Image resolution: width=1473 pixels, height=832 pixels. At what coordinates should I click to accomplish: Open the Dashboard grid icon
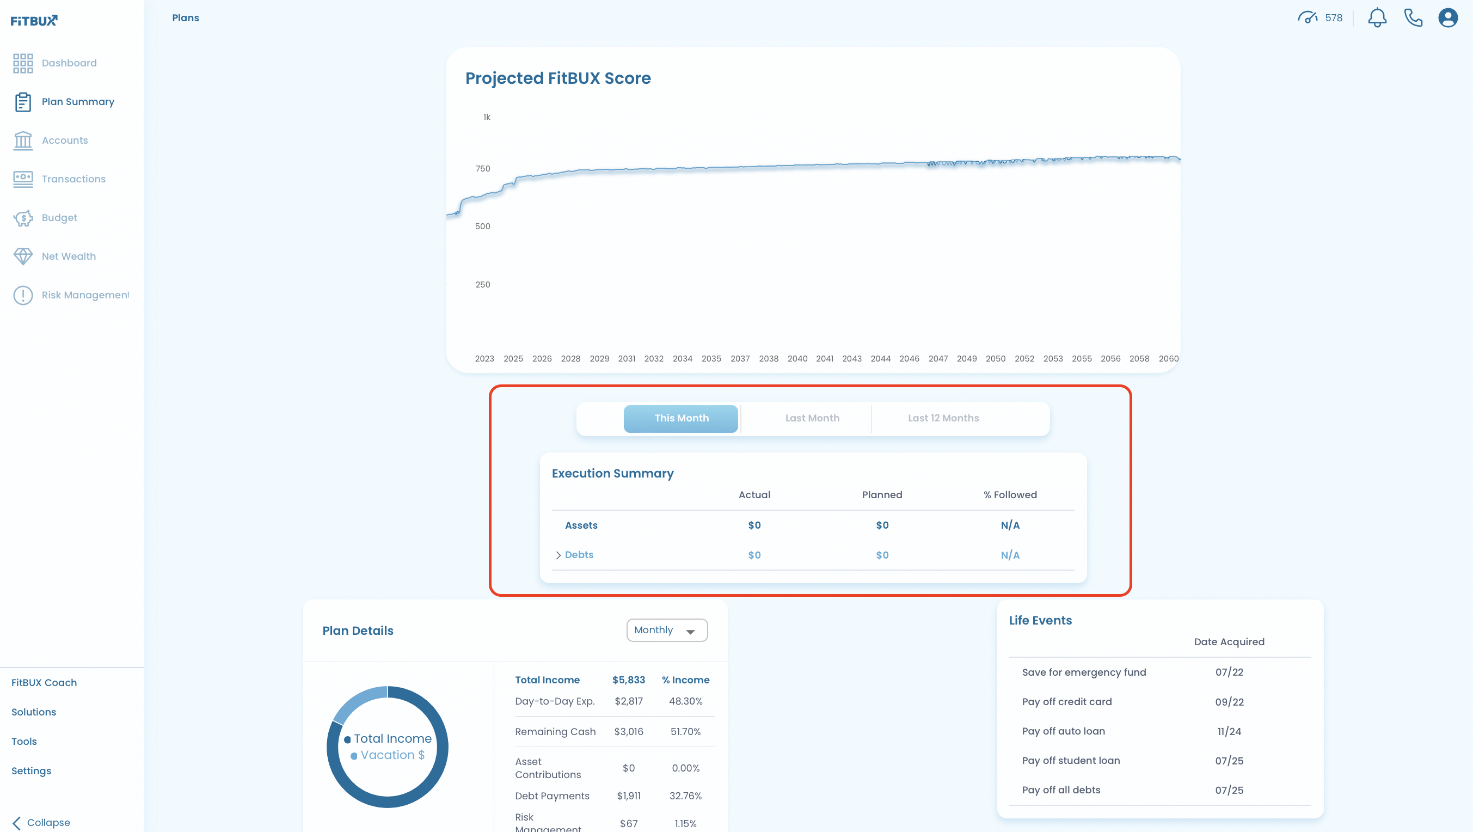(x=23, y=63)
